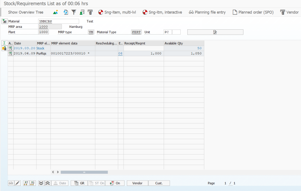Image resolution: width=301 pixels, height=191 pixels.
Task: Click the MRP area field 1000
Action: [x=50, y=27]
